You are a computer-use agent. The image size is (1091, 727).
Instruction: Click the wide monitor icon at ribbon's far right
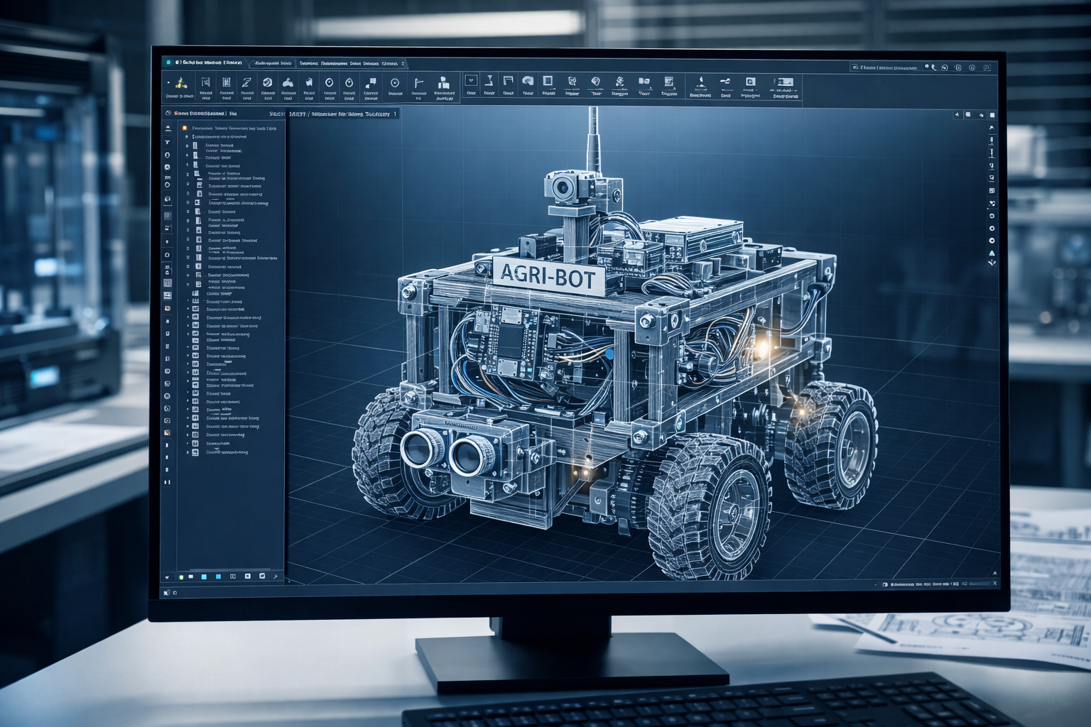783,82
